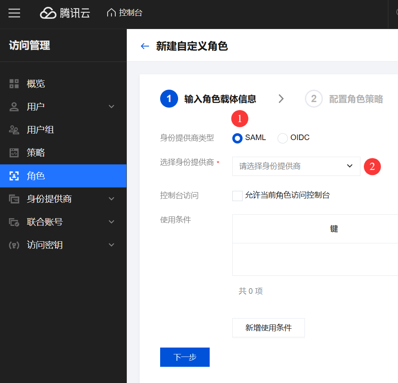Click the 新增使用条件 button
The image size is (398, 383).
268,328
